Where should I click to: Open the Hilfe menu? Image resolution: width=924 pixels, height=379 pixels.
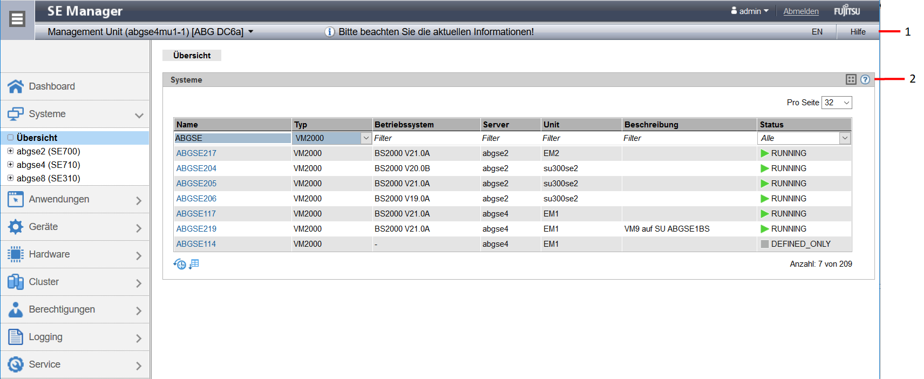pos(858,32)
